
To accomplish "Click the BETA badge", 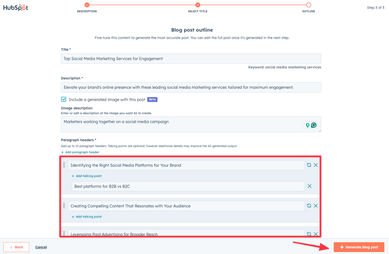I will click(x=152, y=100).
